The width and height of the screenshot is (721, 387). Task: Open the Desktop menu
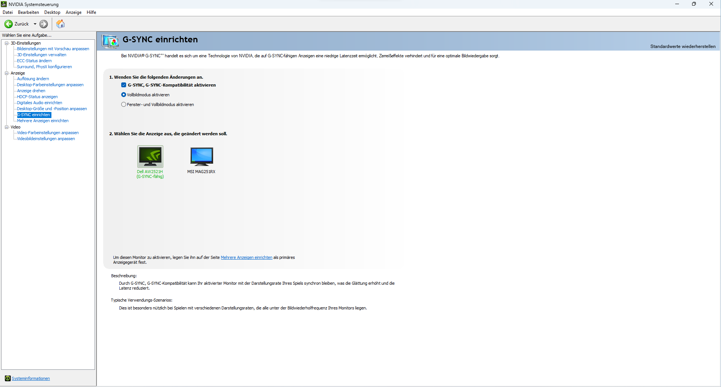(x=52, y=12)
